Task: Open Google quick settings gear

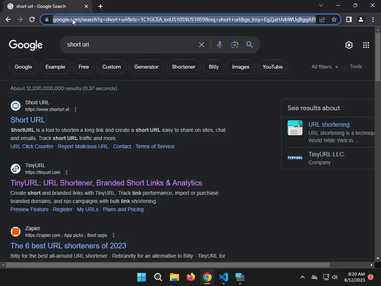Action: (x=349, y=45)
